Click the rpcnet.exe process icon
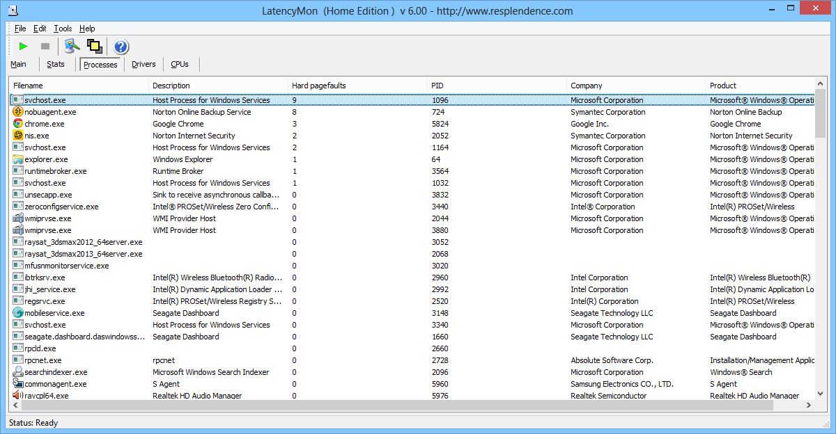The image size is (836, 434). pyautogui.click(x=18, y=360)
